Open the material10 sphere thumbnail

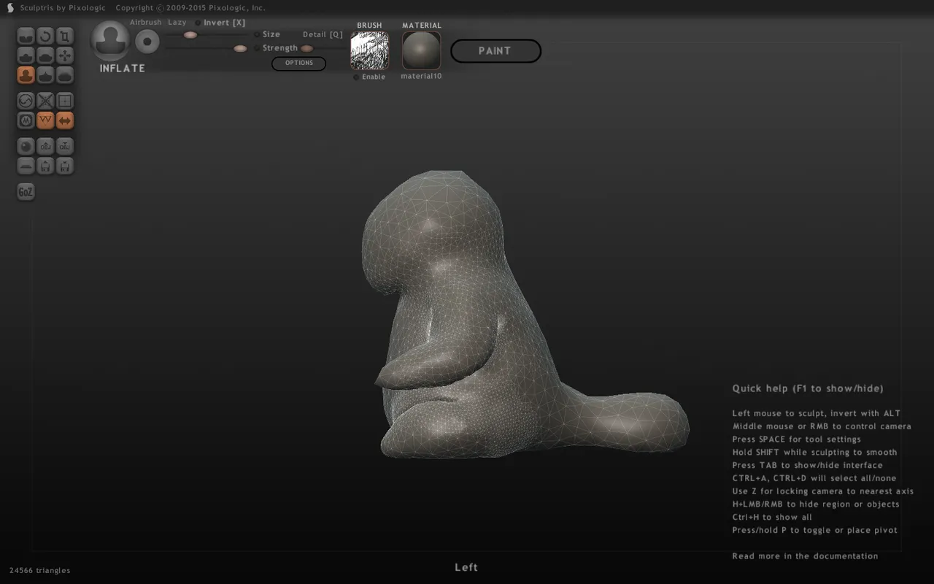(x=421, y=50)
